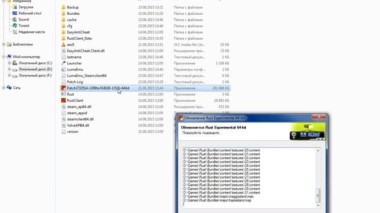Screen dimensions: 380x213
Task: Select the RustClient_Data folder icon
Action: 64,38
